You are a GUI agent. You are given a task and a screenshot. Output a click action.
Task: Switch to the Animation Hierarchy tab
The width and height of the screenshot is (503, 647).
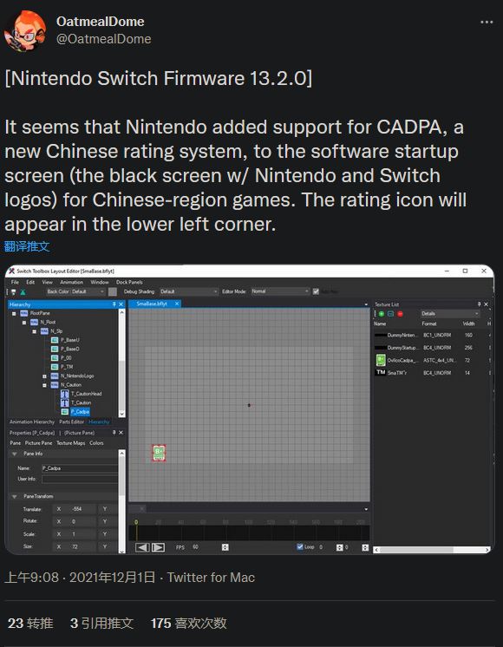[32, 422]
